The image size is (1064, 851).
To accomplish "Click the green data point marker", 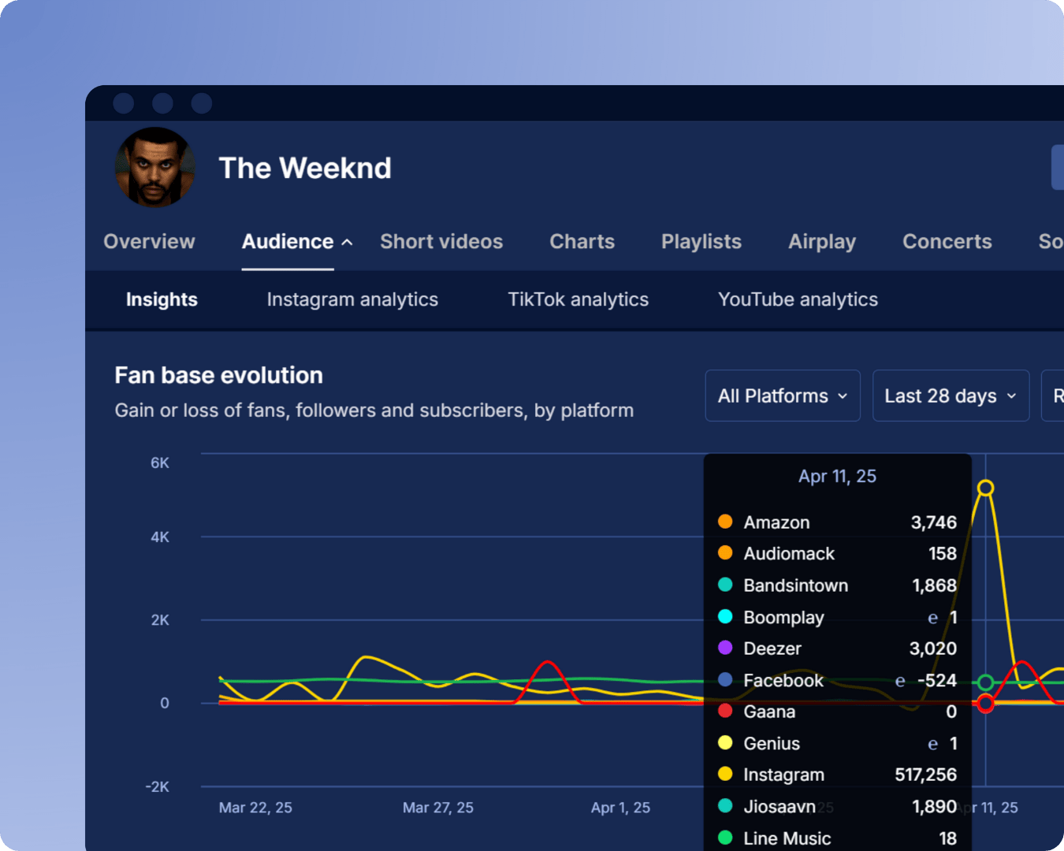I will point(985,682).
